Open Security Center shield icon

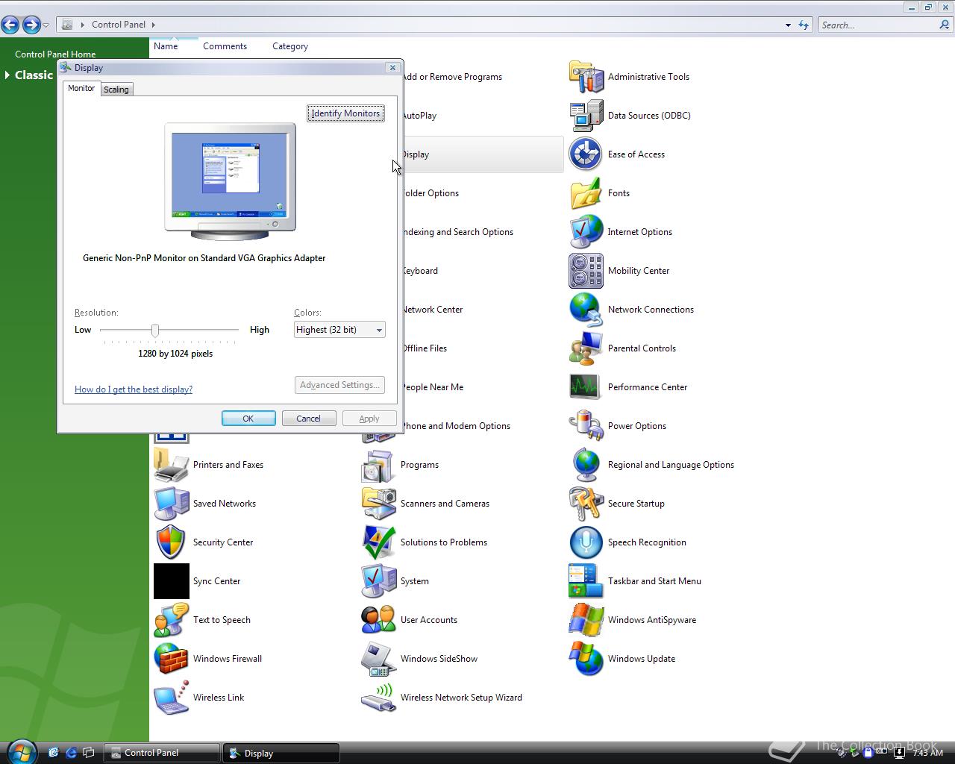tap(171, 542)
